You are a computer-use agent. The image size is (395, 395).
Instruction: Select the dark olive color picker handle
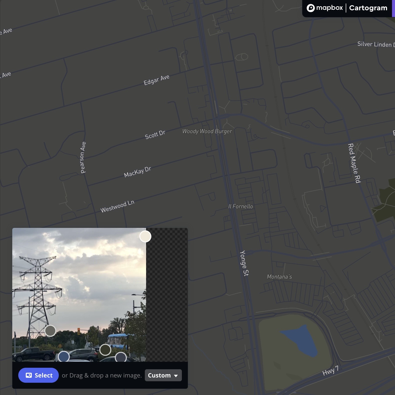105,350
